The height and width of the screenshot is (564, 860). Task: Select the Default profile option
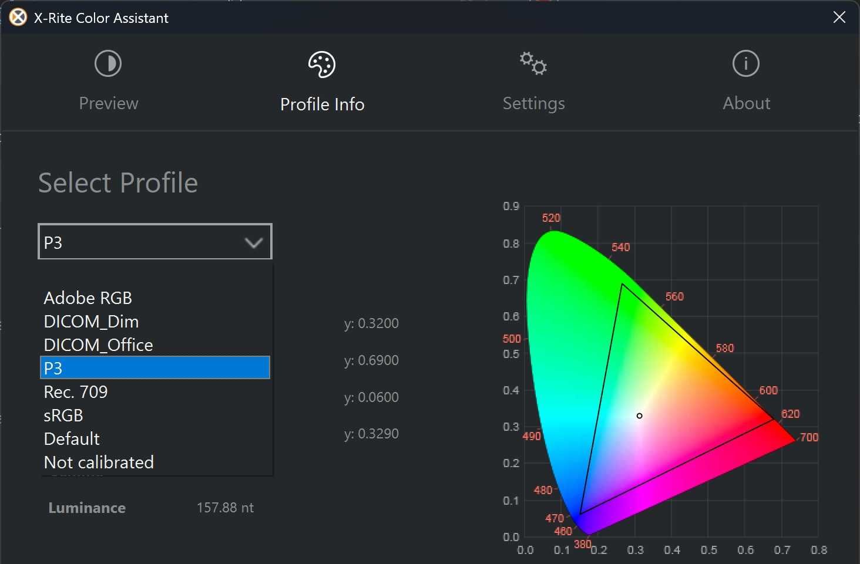point(155,438)
